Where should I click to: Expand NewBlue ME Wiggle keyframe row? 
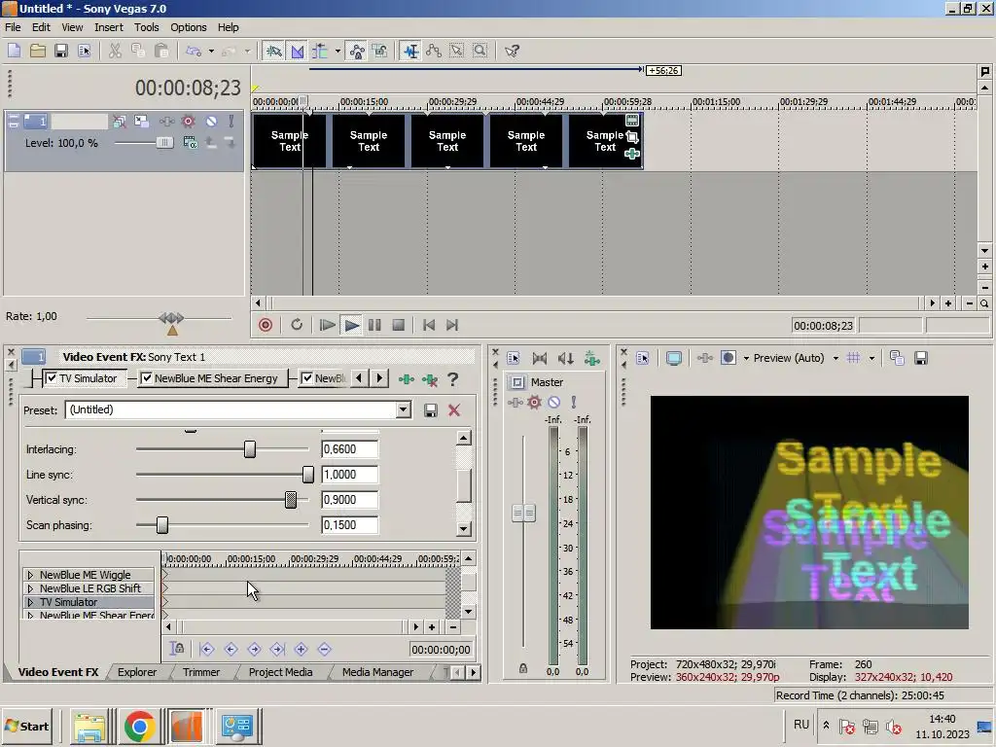coord(30,575)
